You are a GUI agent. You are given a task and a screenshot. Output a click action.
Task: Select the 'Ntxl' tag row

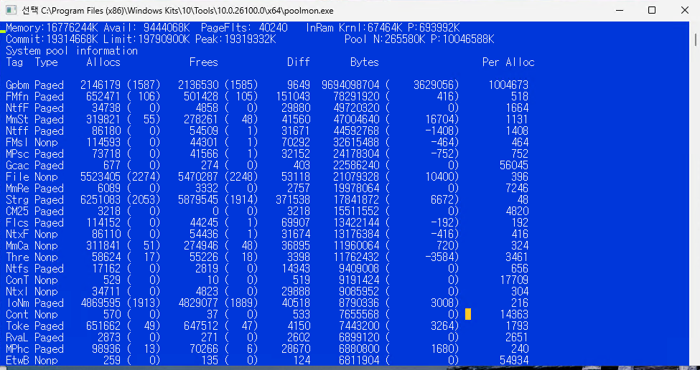coord(267,292)
